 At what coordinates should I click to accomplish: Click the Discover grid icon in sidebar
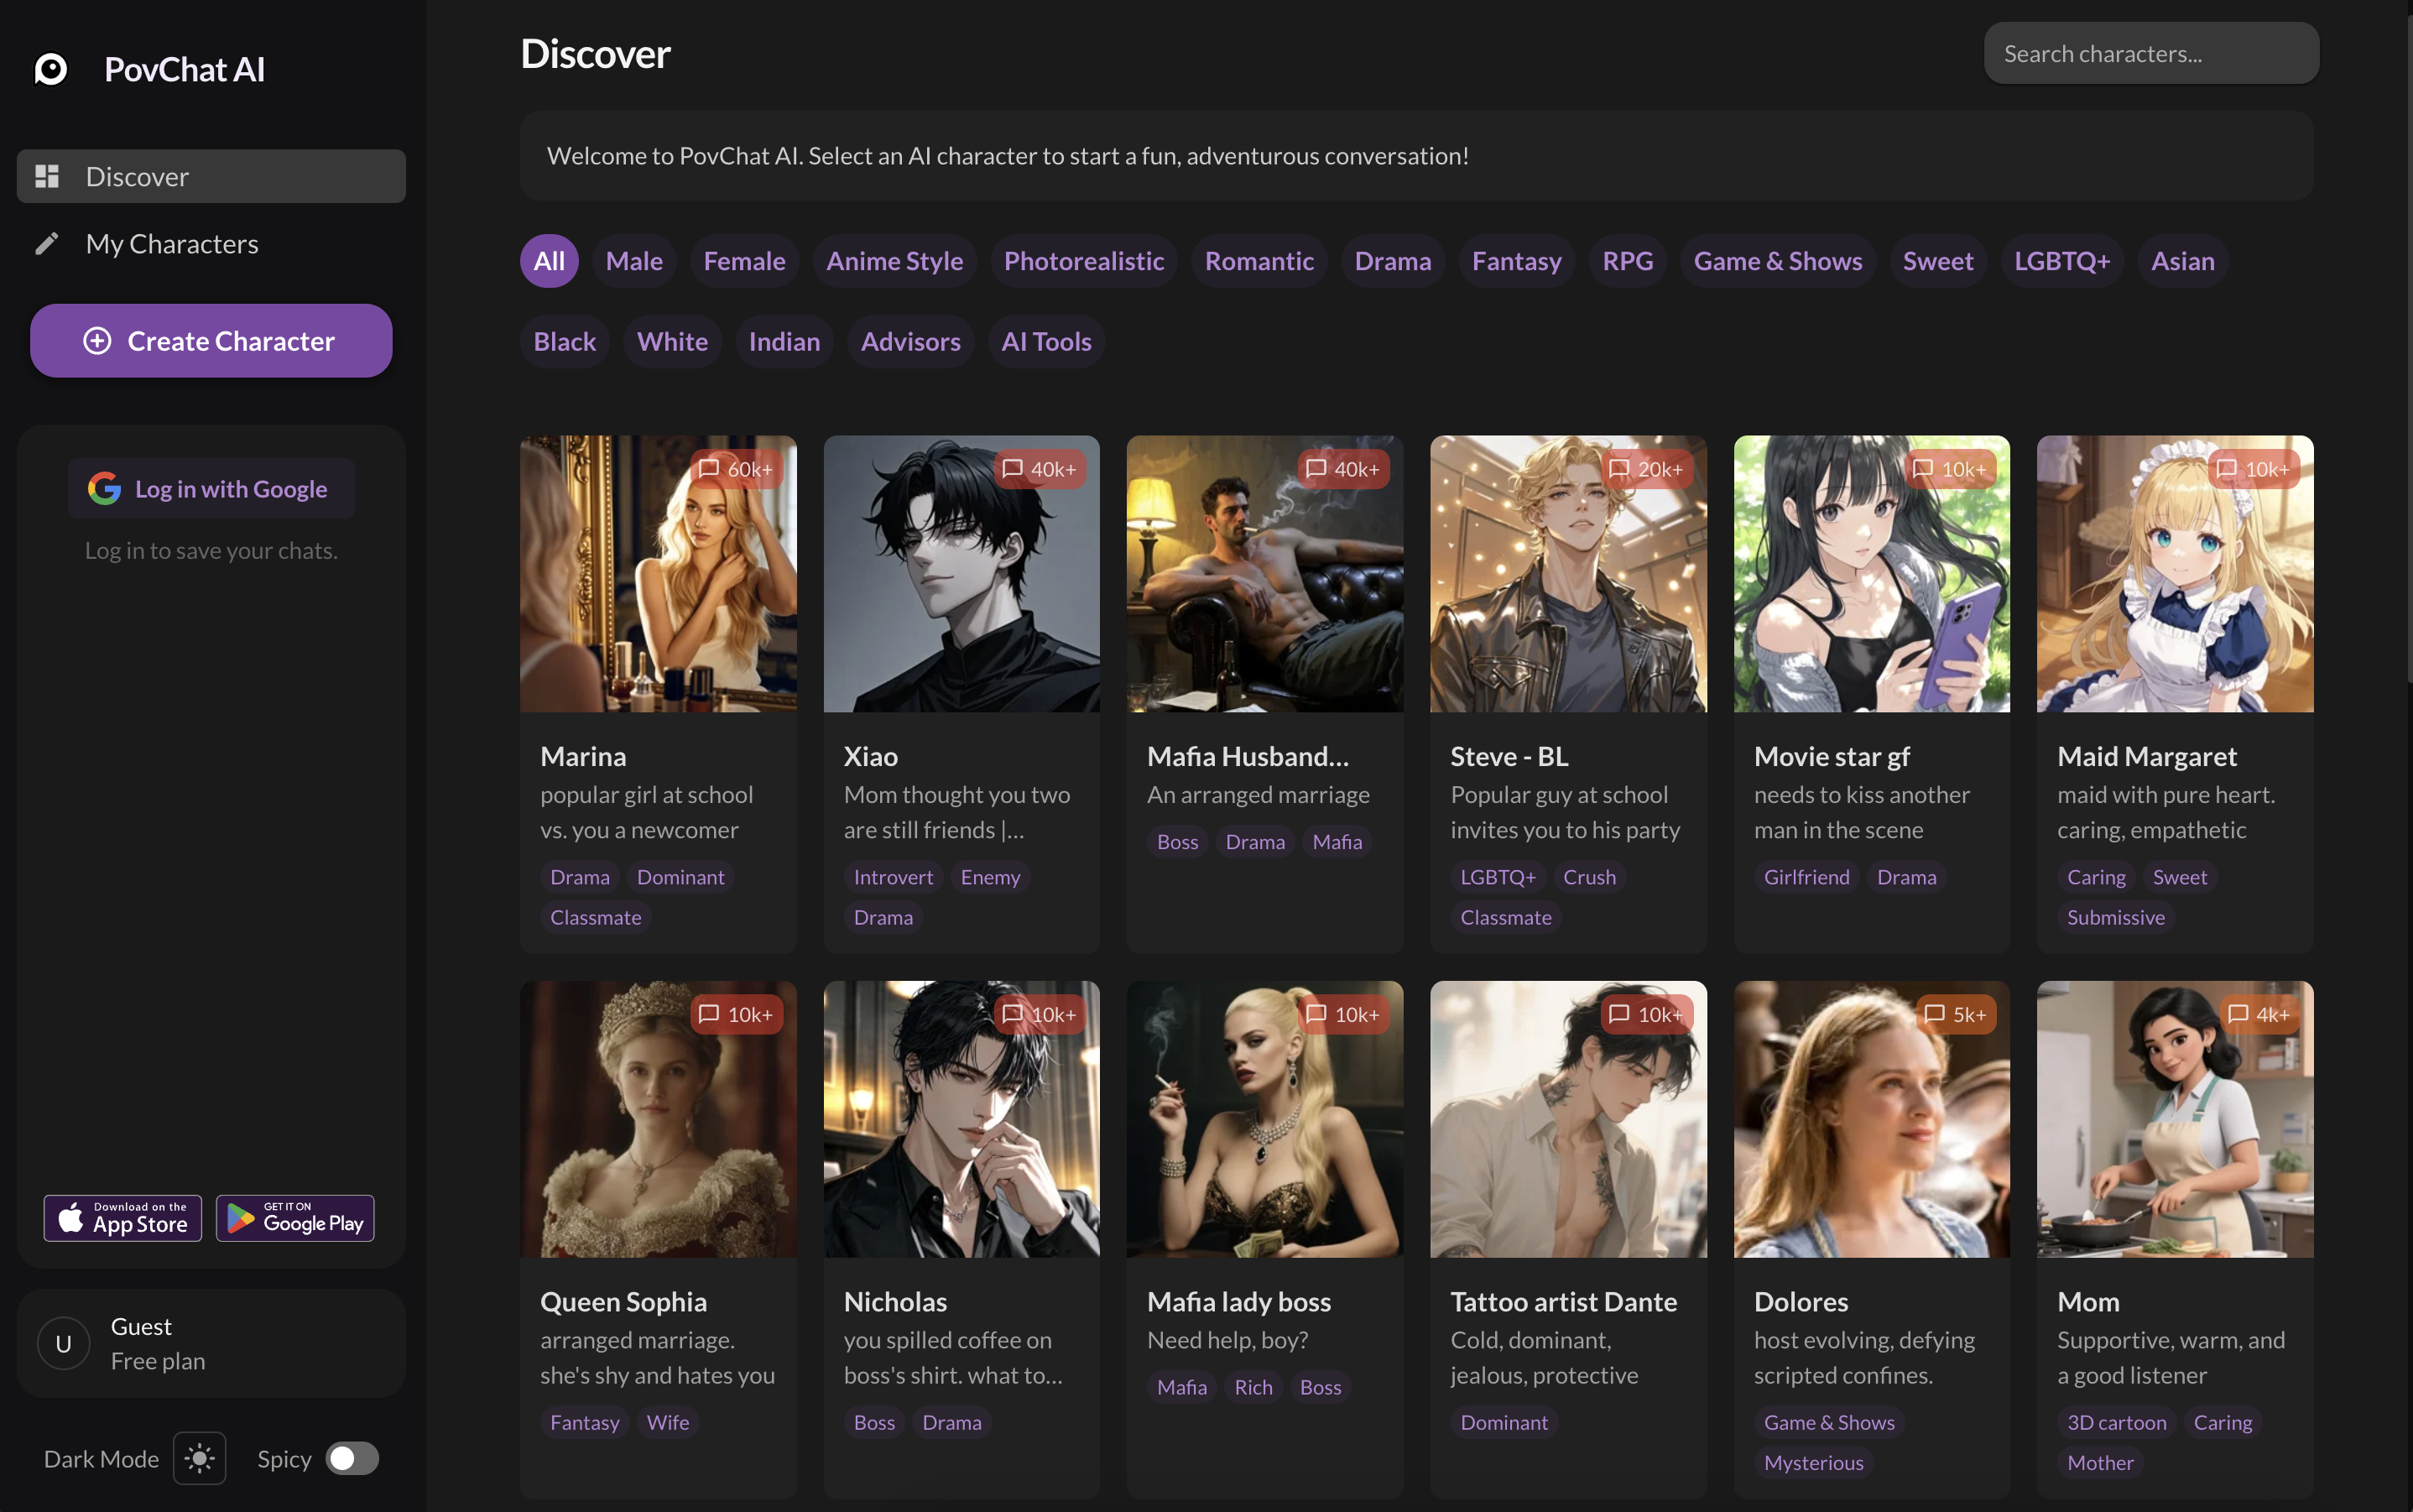[47, 176]
